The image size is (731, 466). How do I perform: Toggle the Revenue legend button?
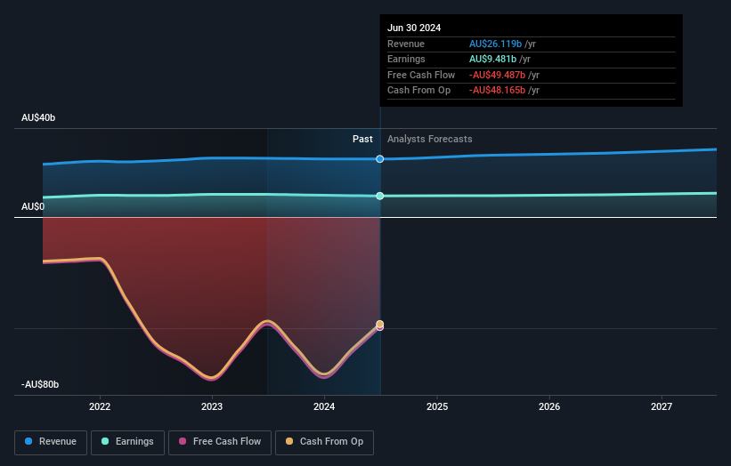(51, 442)
